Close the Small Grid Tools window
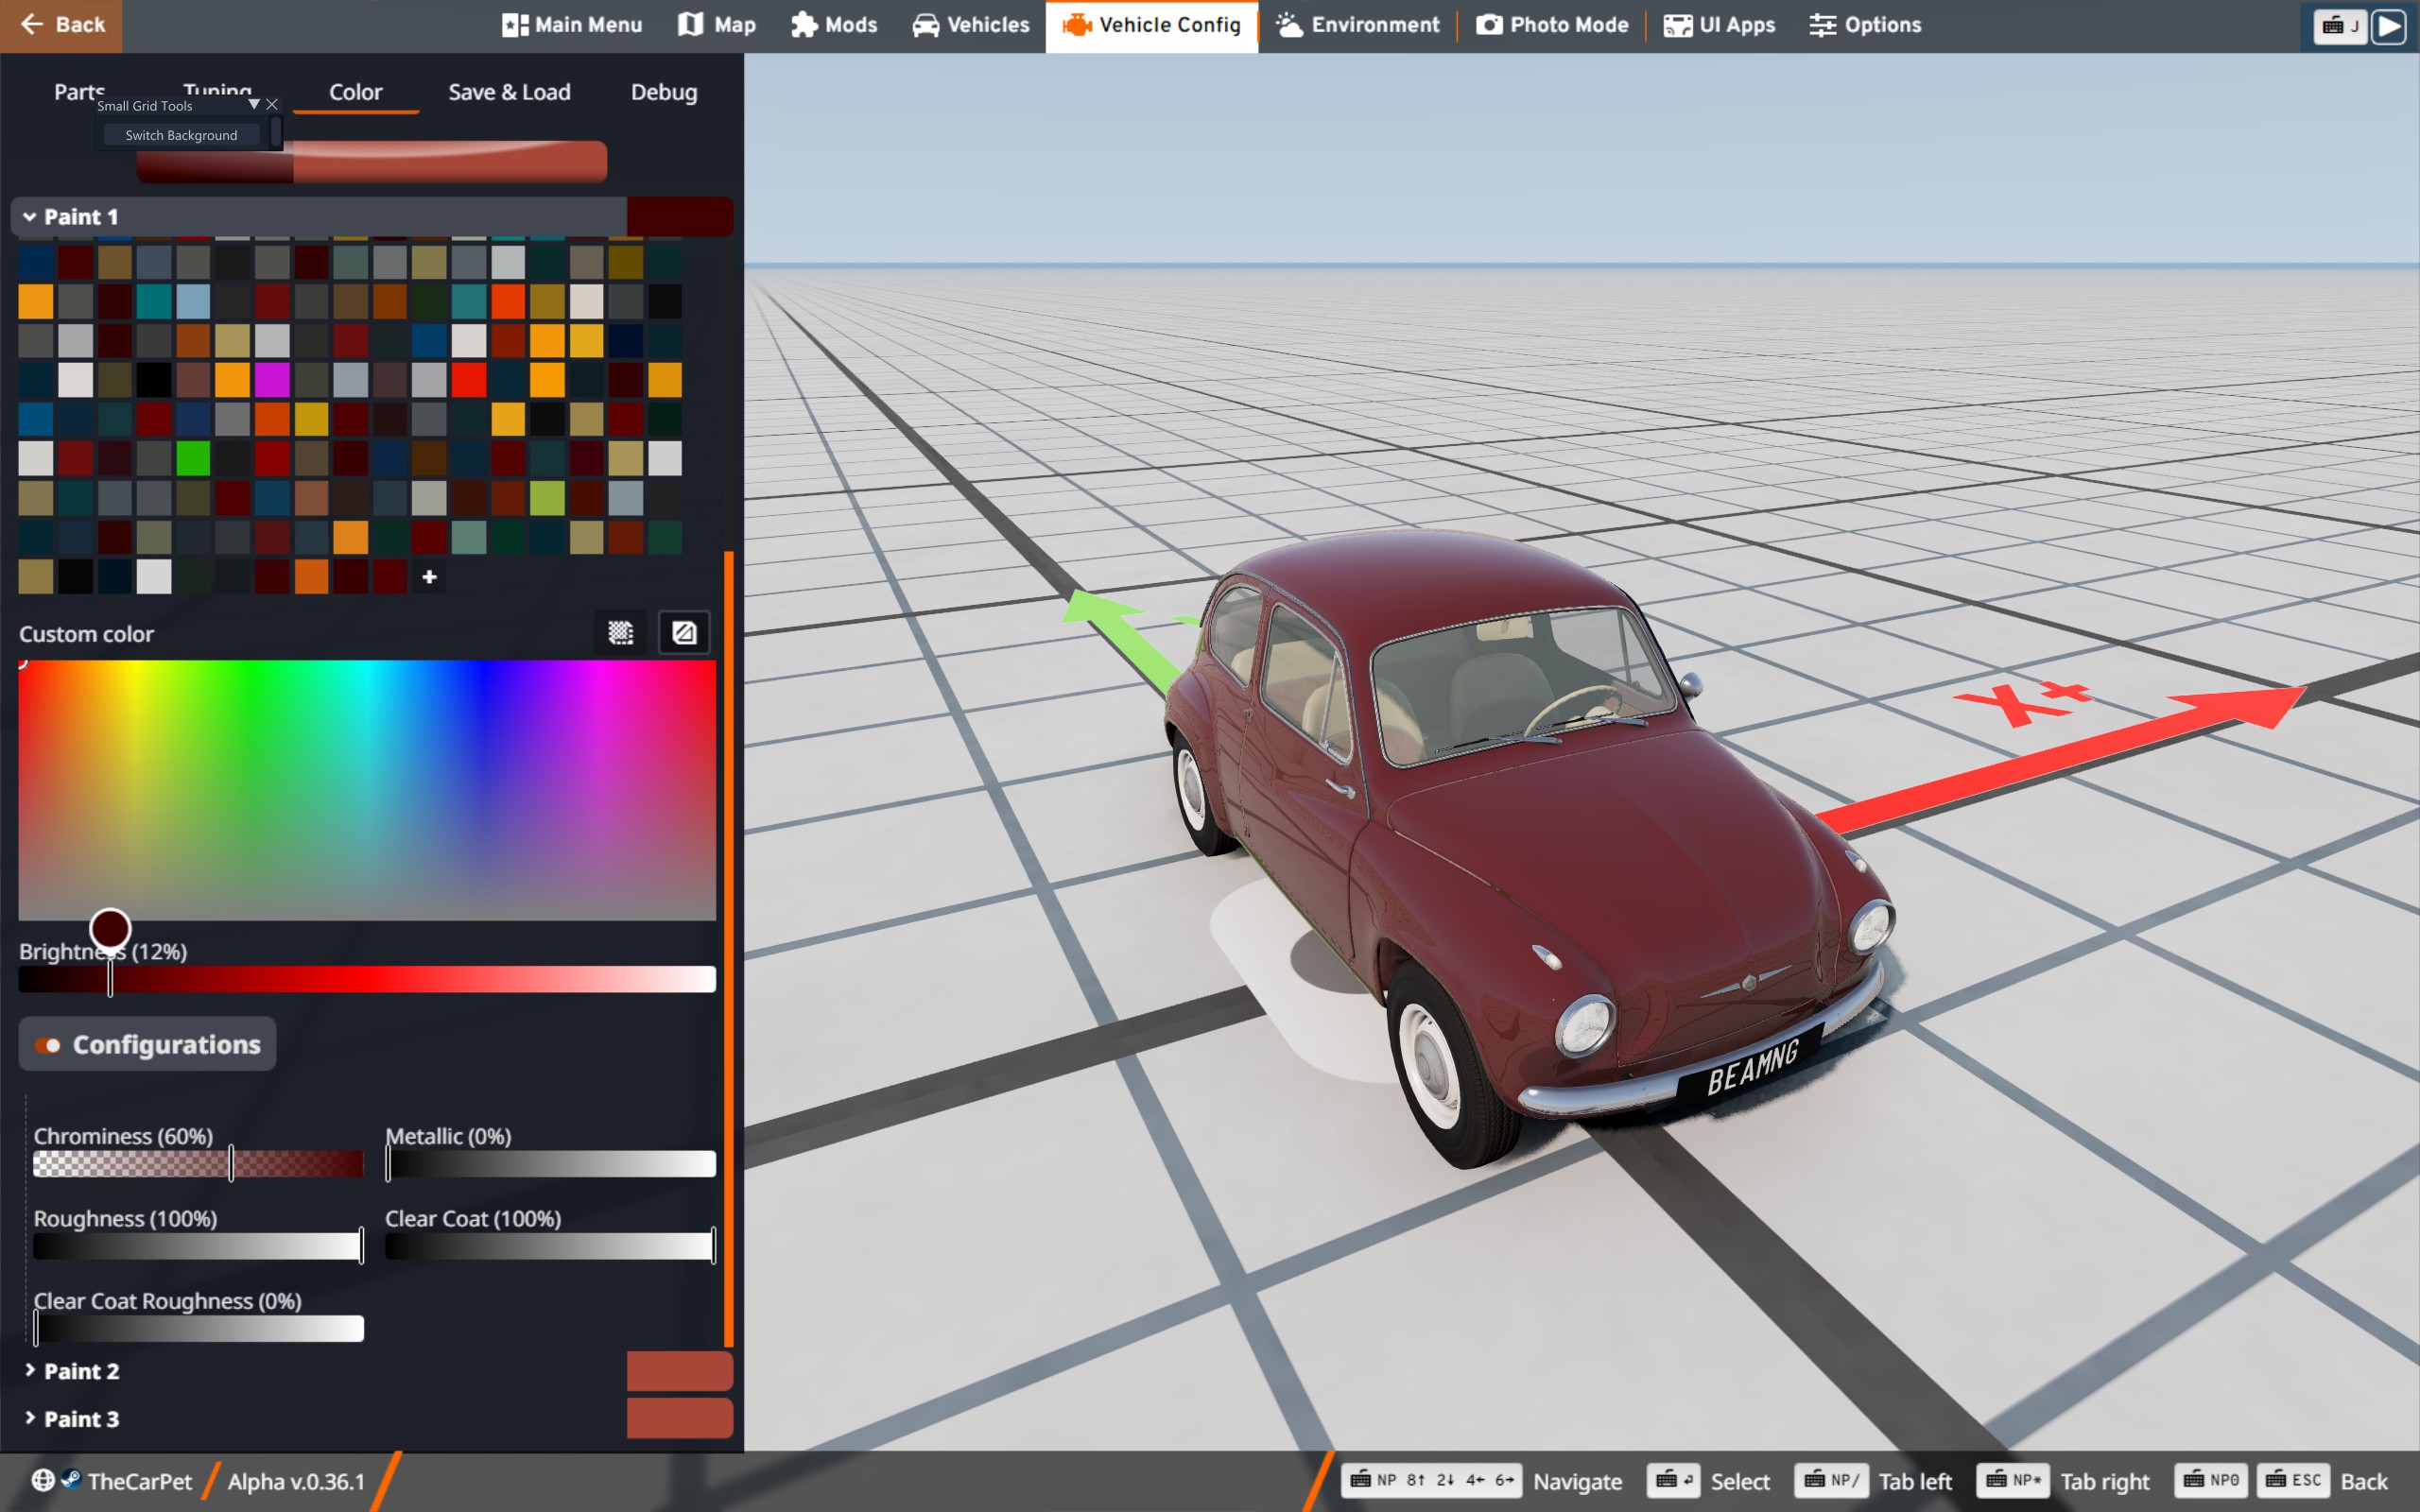 click(x=272, y=104)
